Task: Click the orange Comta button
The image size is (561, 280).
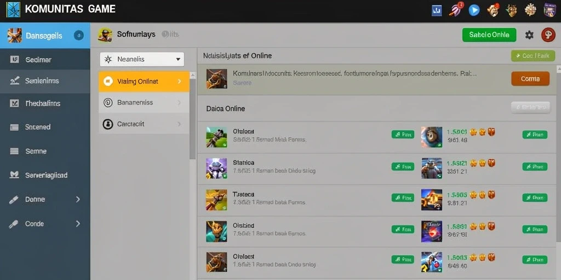Action: [530, 79]
